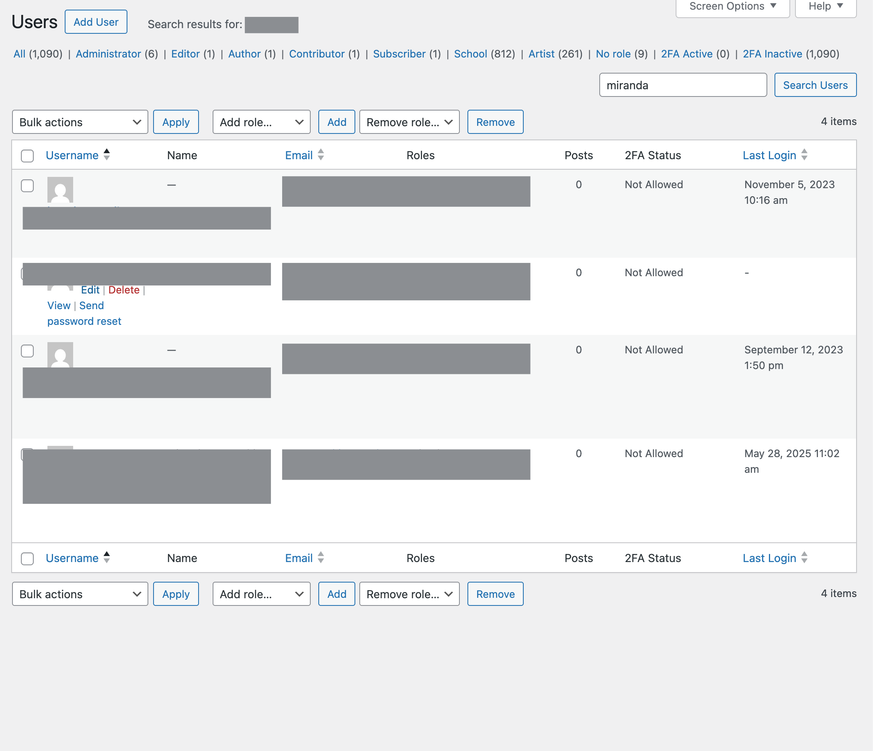Click footer Email sort arrows
The height and width of the screenshot is (751, 873).
321,558
